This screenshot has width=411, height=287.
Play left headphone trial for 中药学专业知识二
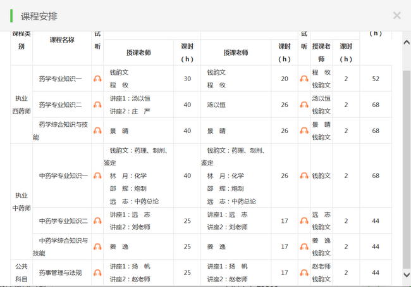point(97,220)
